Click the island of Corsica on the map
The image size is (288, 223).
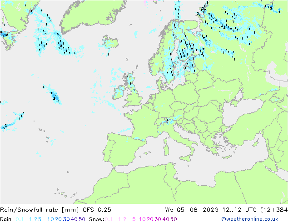pyautogui.click(x=165, y=141)
